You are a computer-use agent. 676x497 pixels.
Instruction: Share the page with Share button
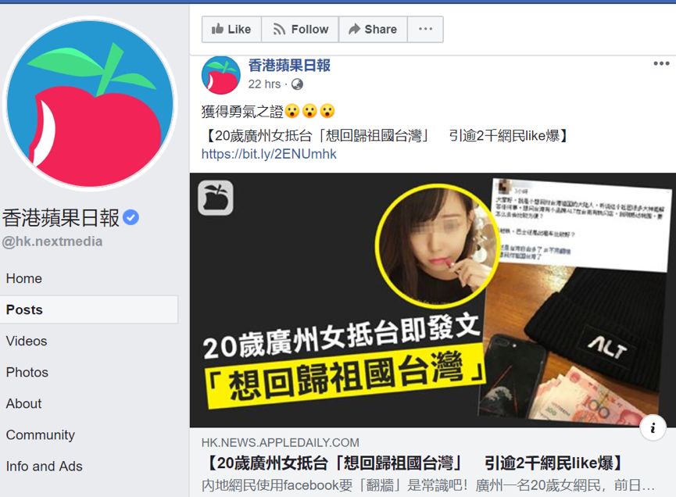(x=373, y=30)
